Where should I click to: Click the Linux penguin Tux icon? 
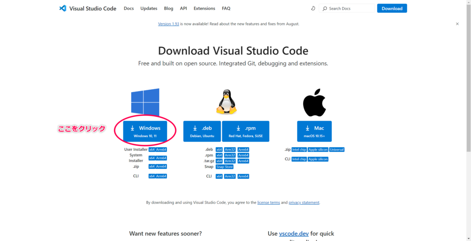226,102
